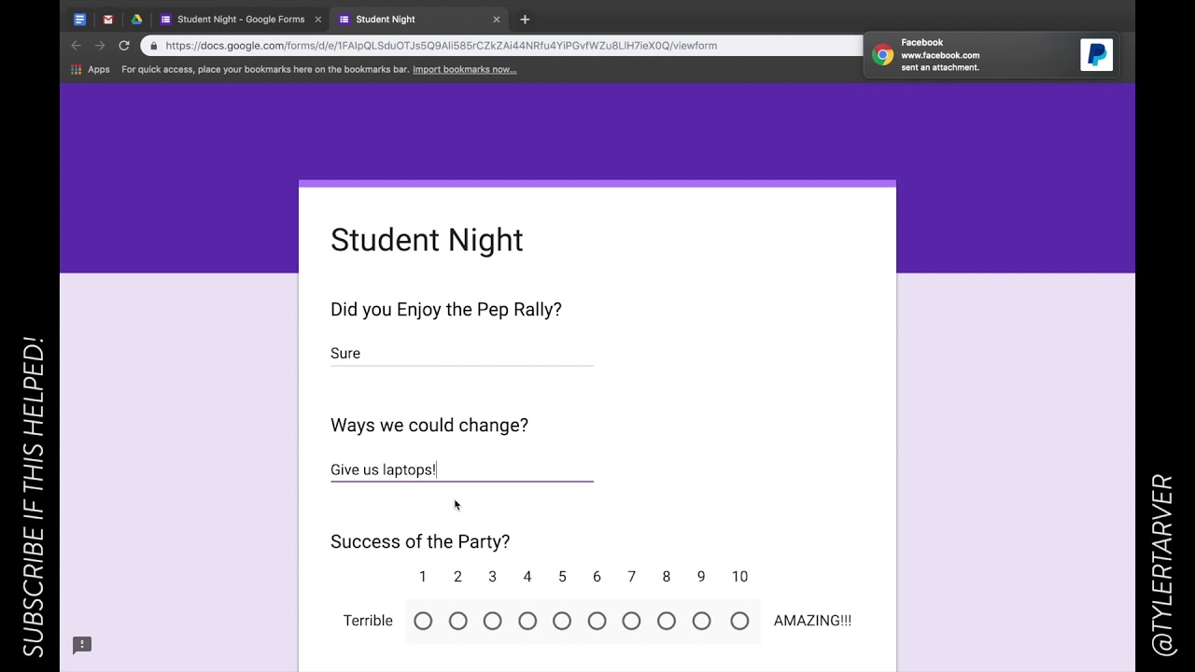The width and height of the screenshot is (1195, 672).
Task: Click the browser reload icon
Action: click(x=124, y=46)
